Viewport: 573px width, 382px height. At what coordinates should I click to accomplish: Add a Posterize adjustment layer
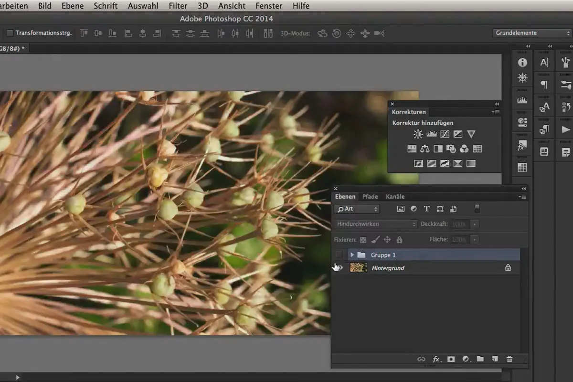pos(432,163)
